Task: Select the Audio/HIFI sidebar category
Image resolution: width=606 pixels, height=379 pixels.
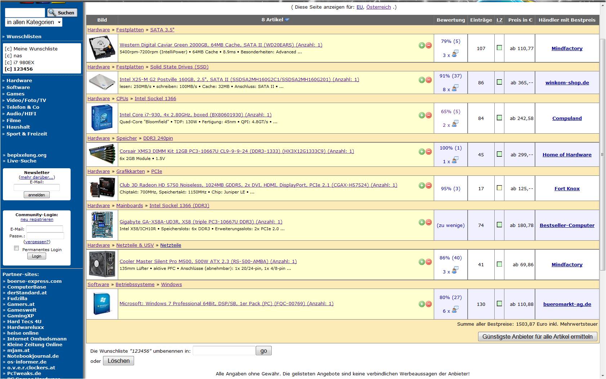Action: (x=21, y=114)
